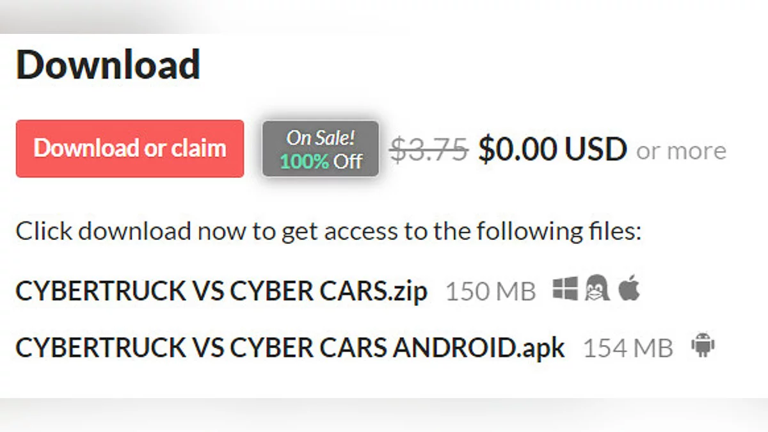Click the 'Click download now' instruction text
Screen dimensions: 768x432
point(328,231)
